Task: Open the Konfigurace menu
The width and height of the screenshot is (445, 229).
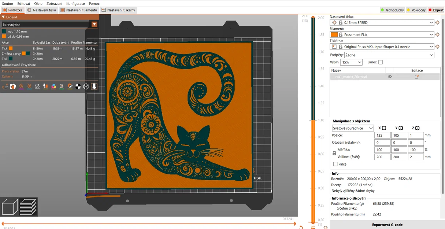Action: (75, 3)
